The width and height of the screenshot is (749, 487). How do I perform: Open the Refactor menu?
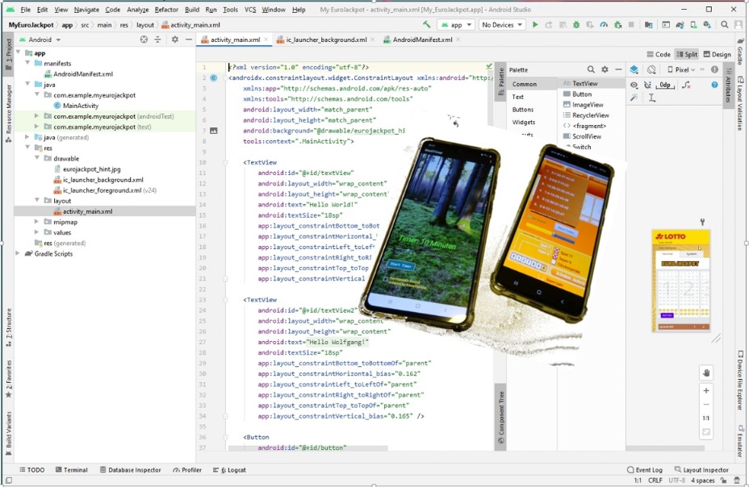pos(166,10)
